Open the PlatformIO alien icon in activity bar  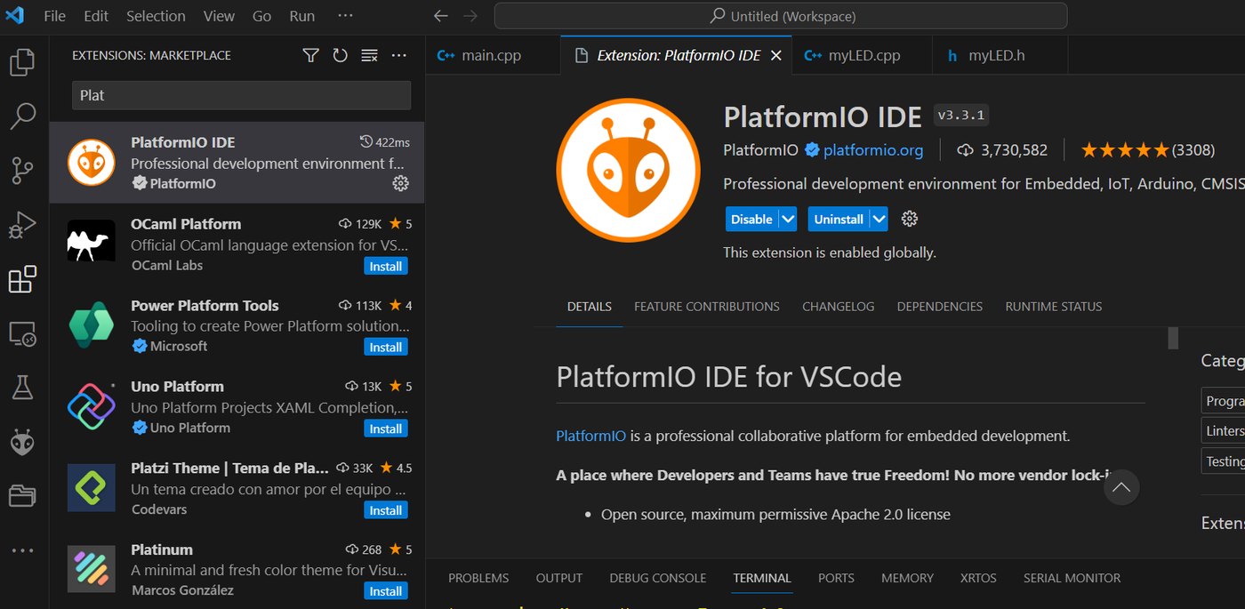point(22,442)
